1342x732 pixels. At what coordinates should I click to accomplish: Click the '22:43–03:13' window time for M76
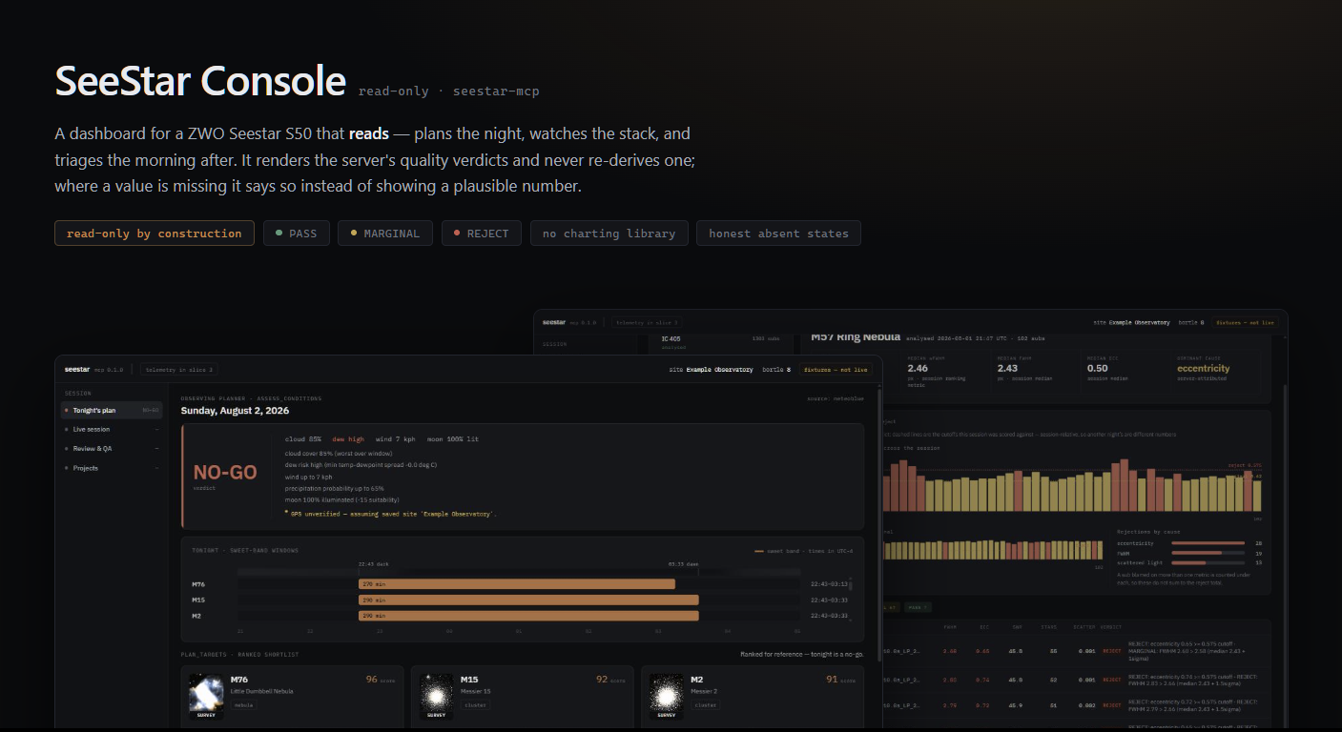tap(828, 584)
